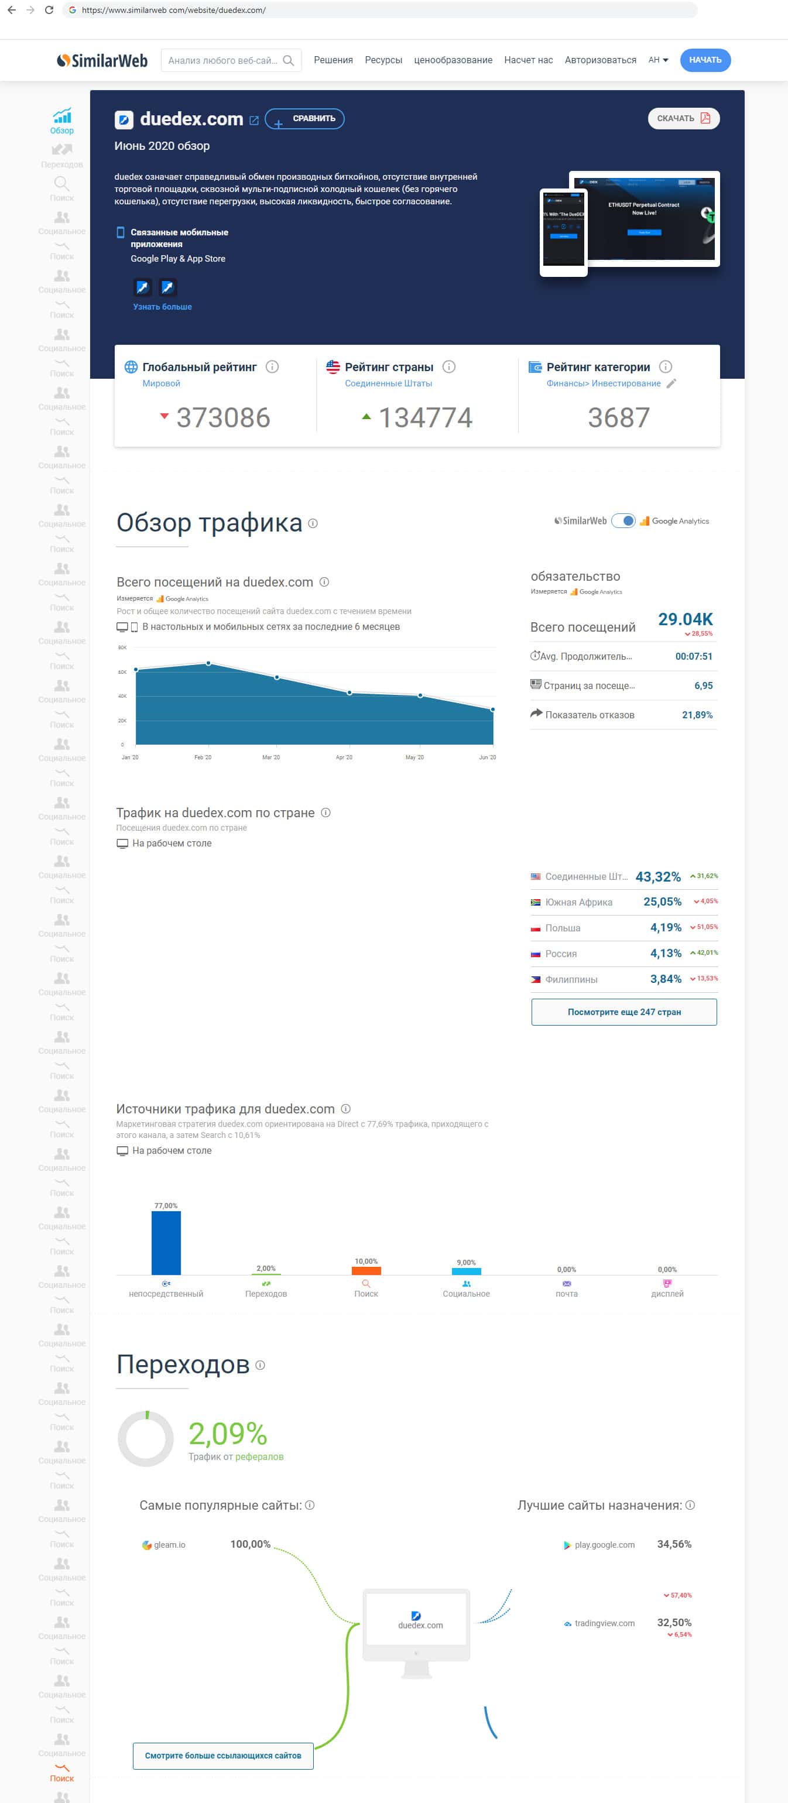Click the Финансы> Инвестирование category link

point(604,383)
